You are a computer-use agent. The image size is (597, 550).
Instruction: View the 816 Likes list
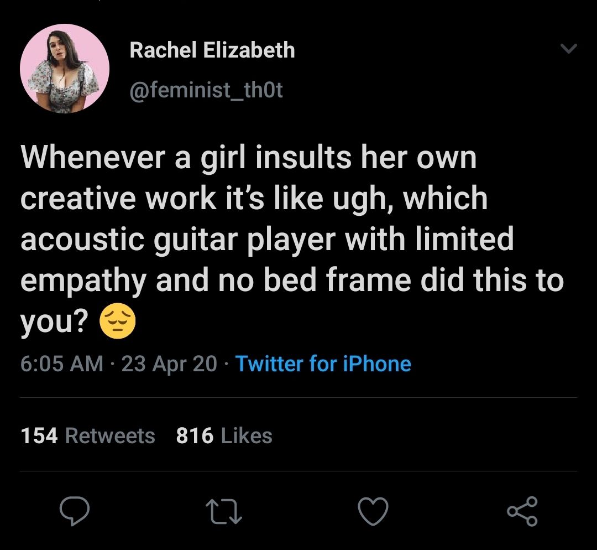(x=224, y=436)
